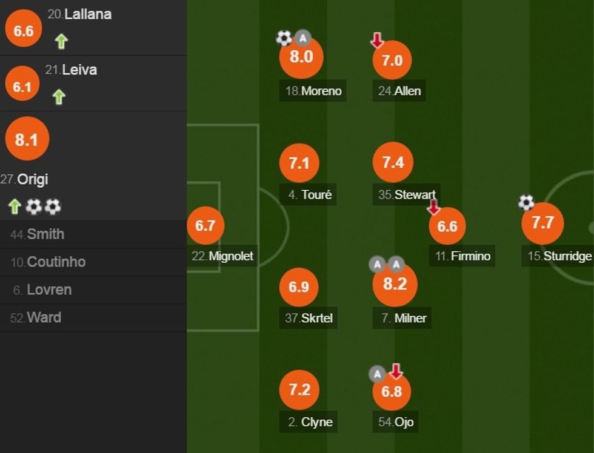Viewport: 594px width, 453px height.
Task: Click the red substitution arrow above Allen
Action: click(x=377, y=40)
